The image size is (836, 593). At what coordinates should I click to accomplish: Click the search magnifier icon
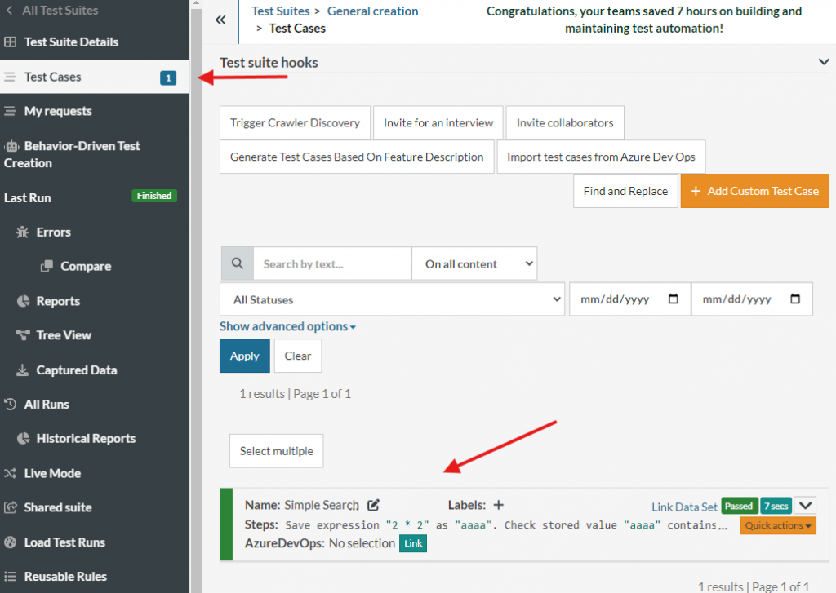[238, 264]
